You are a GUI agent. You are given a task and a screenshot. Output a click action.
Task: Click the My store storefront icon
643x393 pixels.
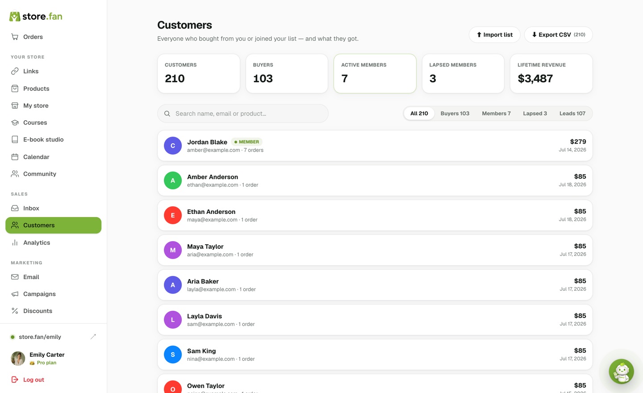15,106
